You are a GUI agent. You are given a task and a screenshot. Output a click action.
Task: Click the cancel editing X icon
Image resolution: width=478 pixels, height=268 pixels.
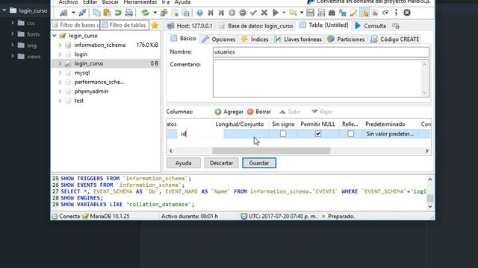point(264,13)
